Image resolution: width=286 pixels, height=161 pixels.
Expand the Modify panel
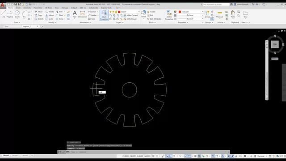tap(52, 23)
